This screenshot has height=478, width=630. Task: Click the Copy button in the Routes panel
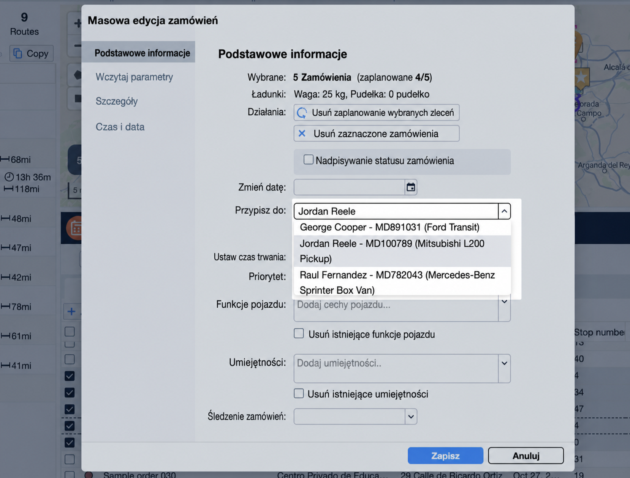[32, 53]
